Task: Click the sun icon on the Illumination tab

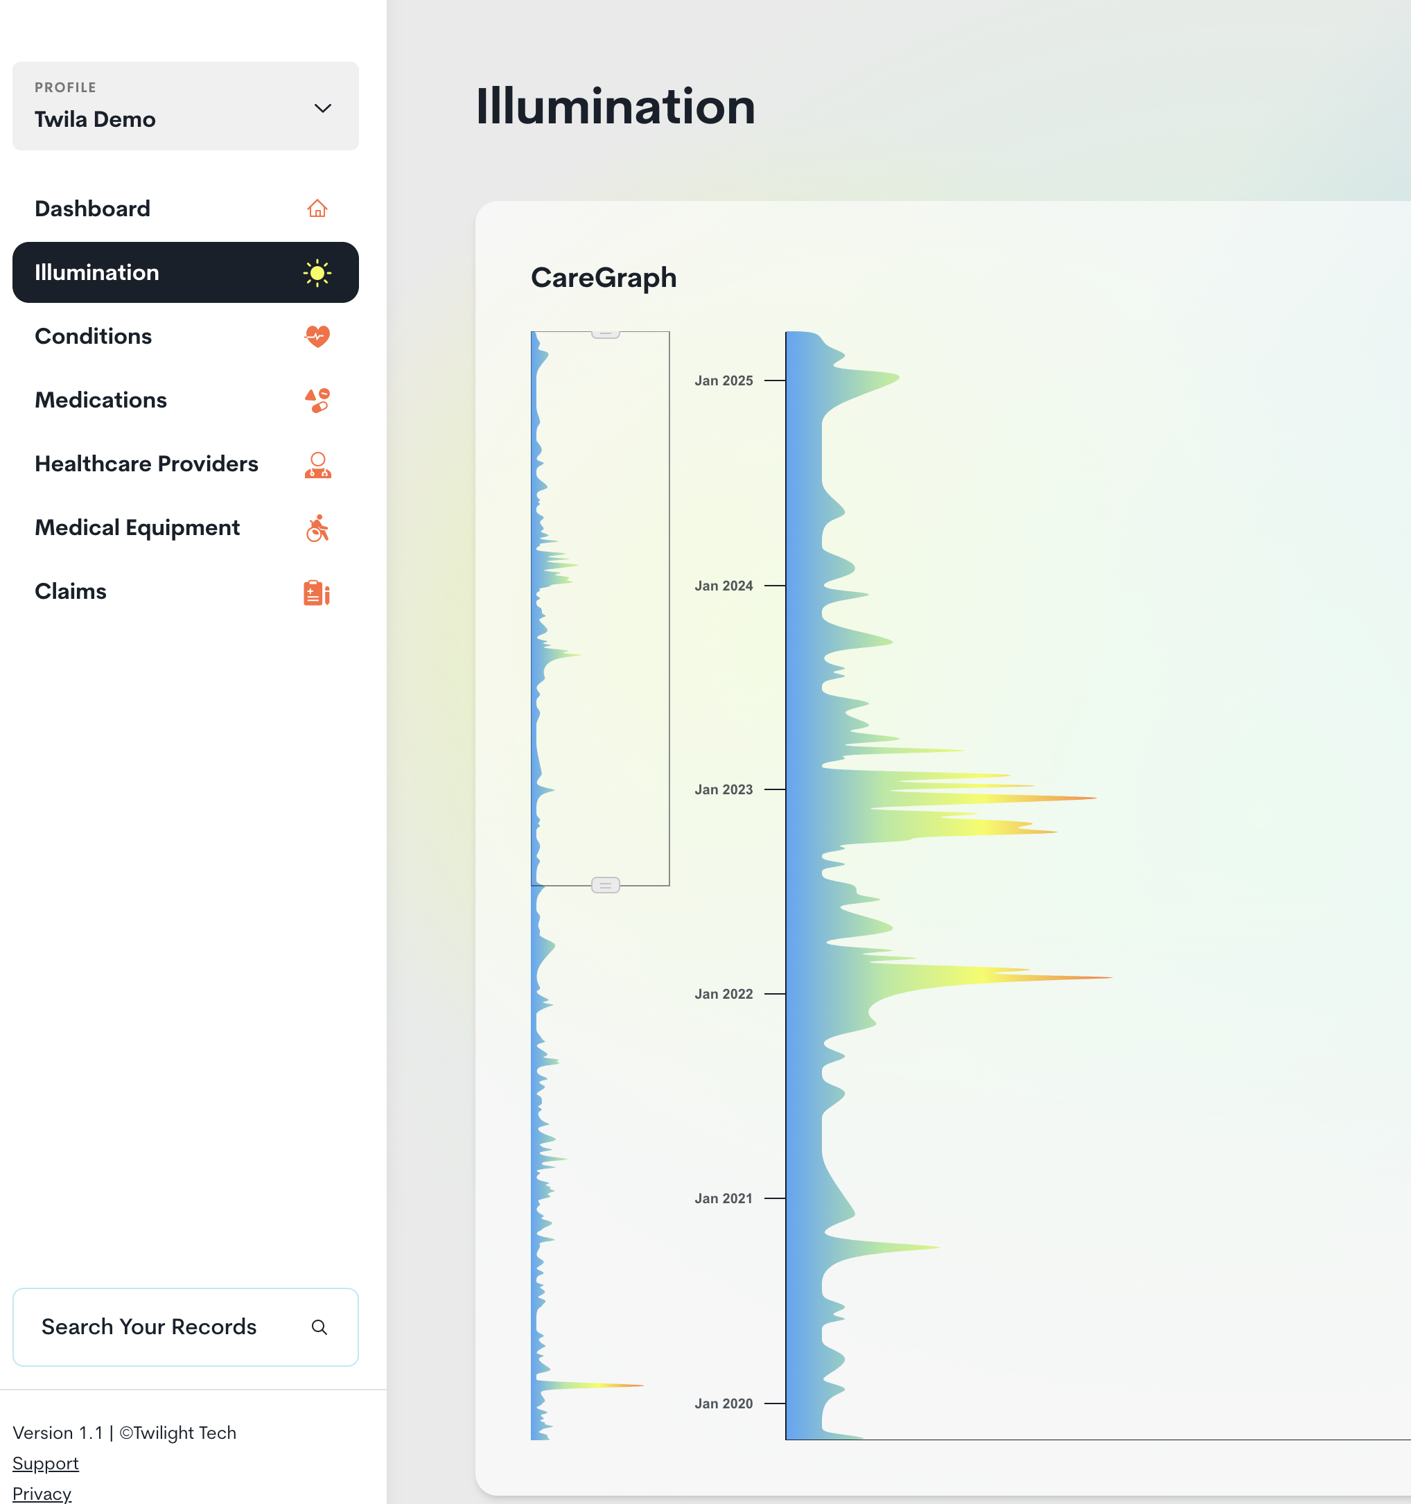Action: coord(318,272)
